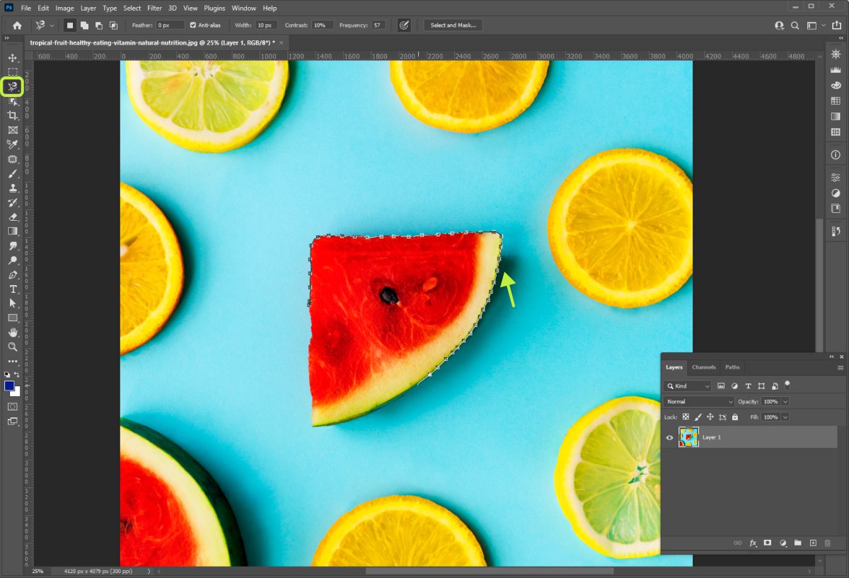Screen dimensions: 849x578
Task: Link layers via chain icon
Action: (737, 543)
